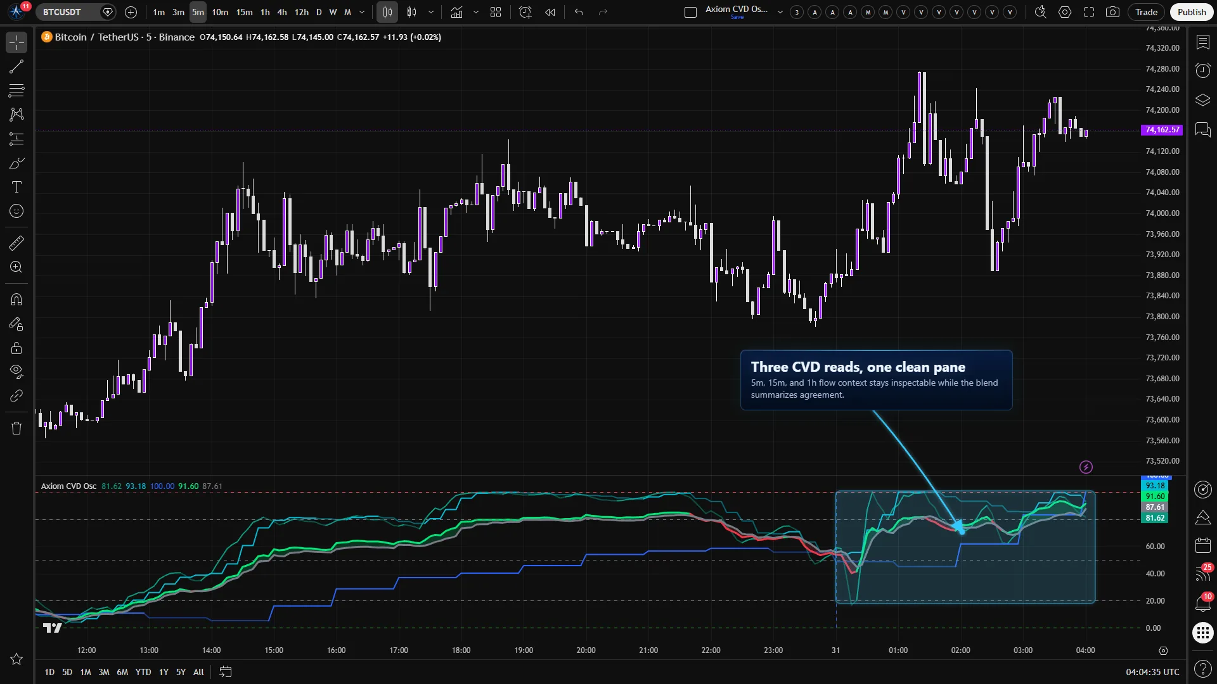The image size is (1217, 684).
Task: Select the ruler measure tool
Action: click(x=16, y=243)
